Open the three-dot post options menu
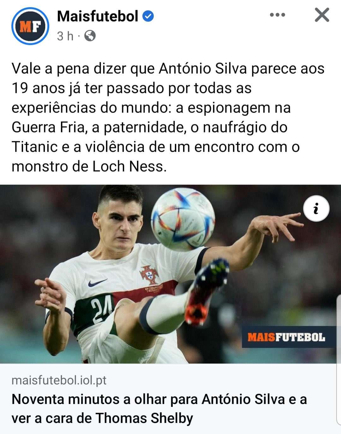341x434 pixels. pos(278,15)
